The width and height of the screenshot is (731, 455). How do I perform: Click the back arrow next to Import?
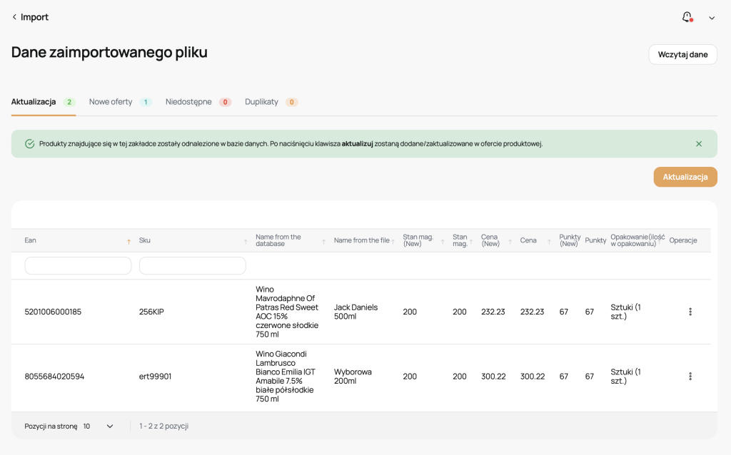[x=14, y=17]
